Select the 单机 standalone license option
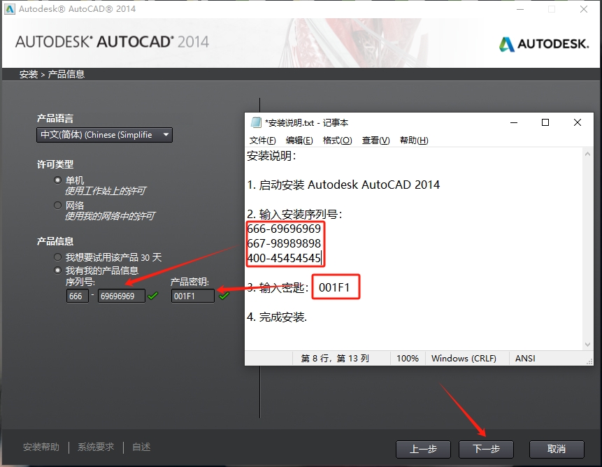 tap(58, 180)
